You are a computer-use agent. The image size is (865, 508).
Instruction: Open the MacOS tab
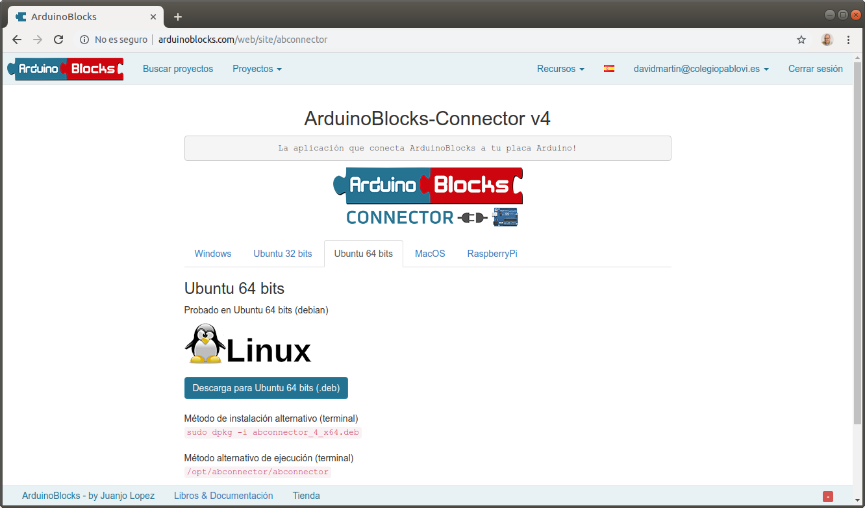[x=429, y=254]
